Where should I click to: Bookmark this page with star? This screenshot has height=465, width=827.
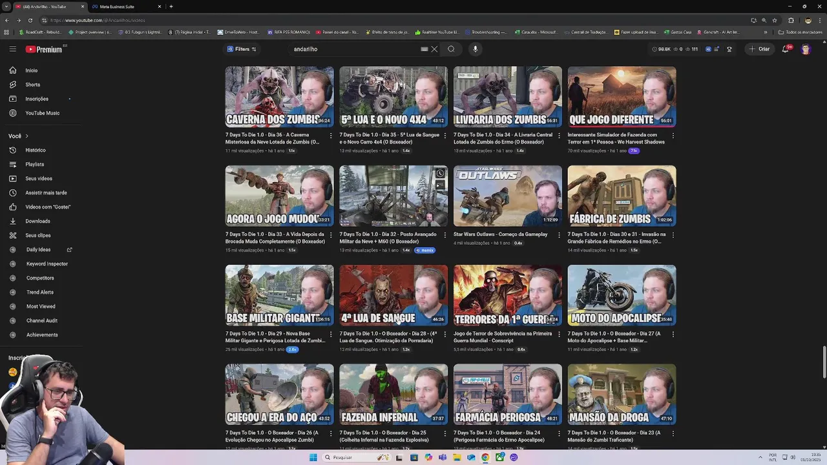pos(774,20)
